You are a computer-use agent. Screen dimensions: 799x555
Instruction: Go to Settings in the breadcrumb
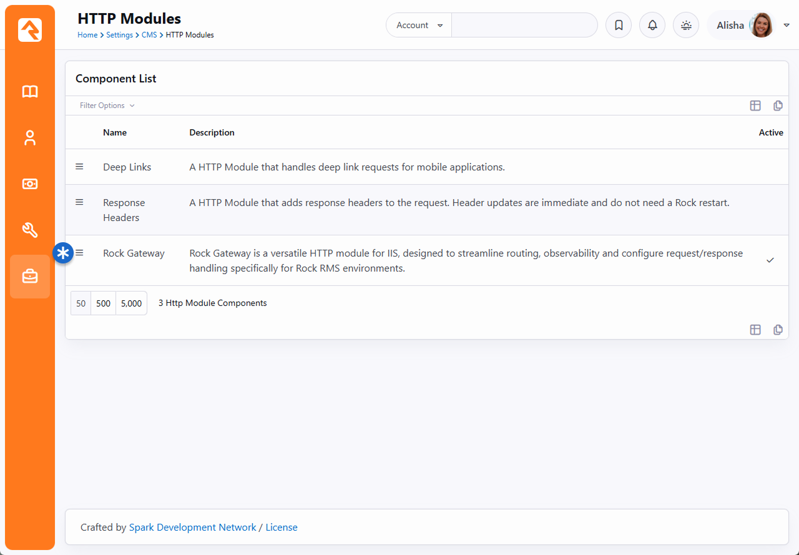(x=119, y=35)
